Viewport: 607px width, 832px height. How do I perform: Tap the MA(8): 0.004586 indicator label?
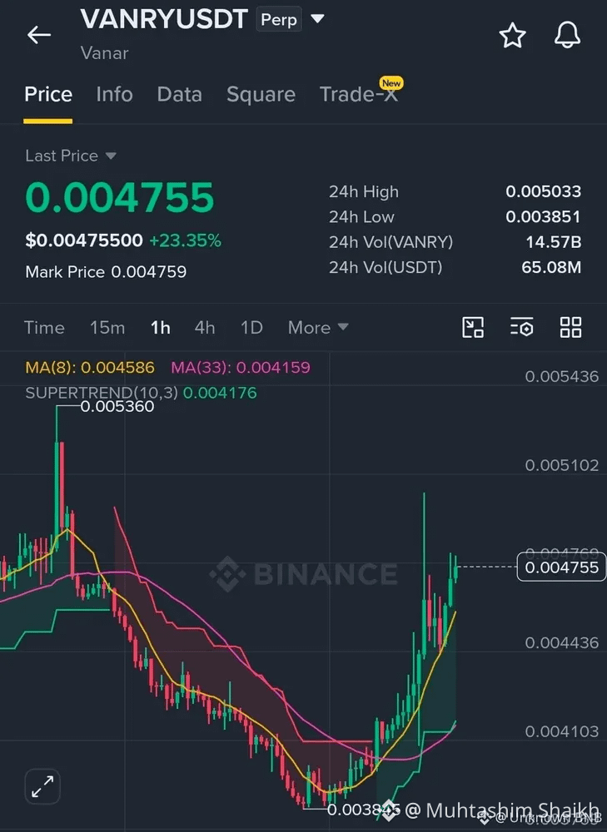[90, 367]
